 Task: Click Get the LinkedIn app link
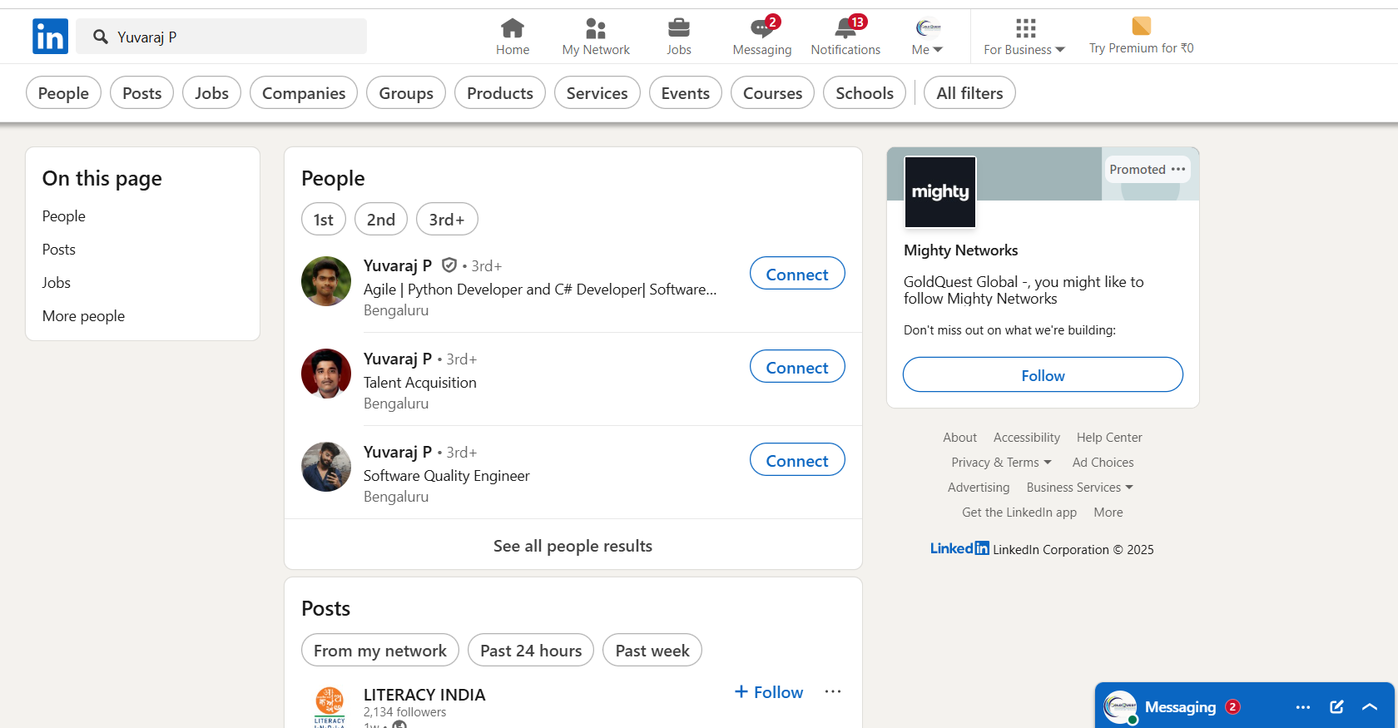click(1019, 513)
